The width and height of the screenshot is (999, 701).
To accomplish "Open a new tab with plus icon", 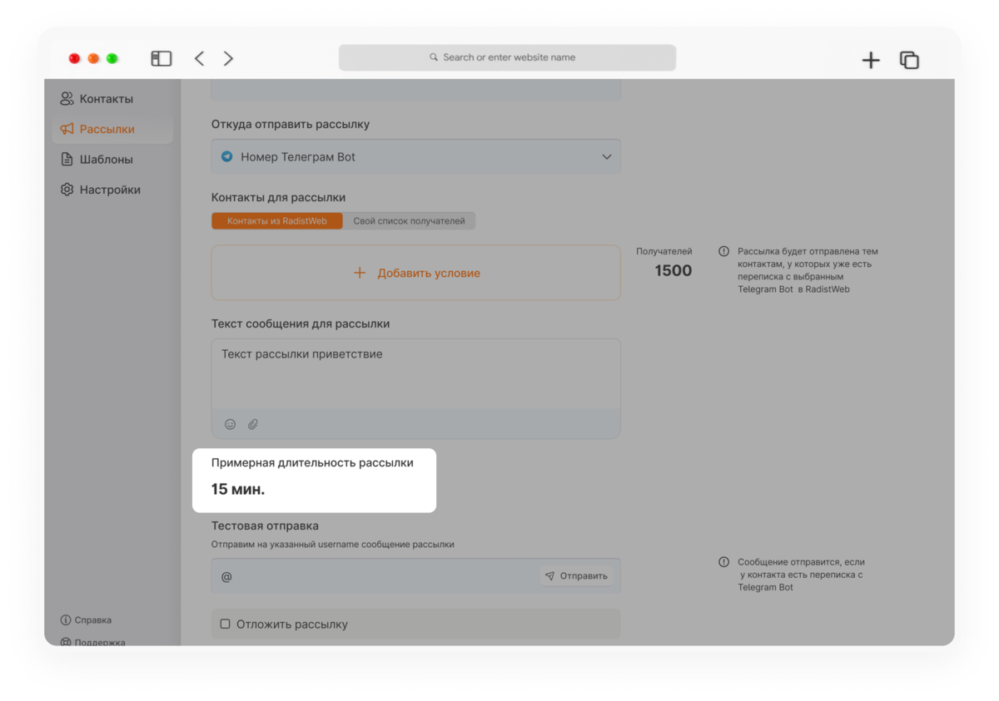I will [871, 60].
